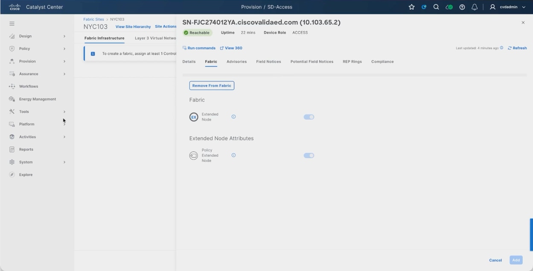The height and width of the screenshot is (271, 533).
Task: Expand the Policy menu chevron
Action: pos(64,49)
